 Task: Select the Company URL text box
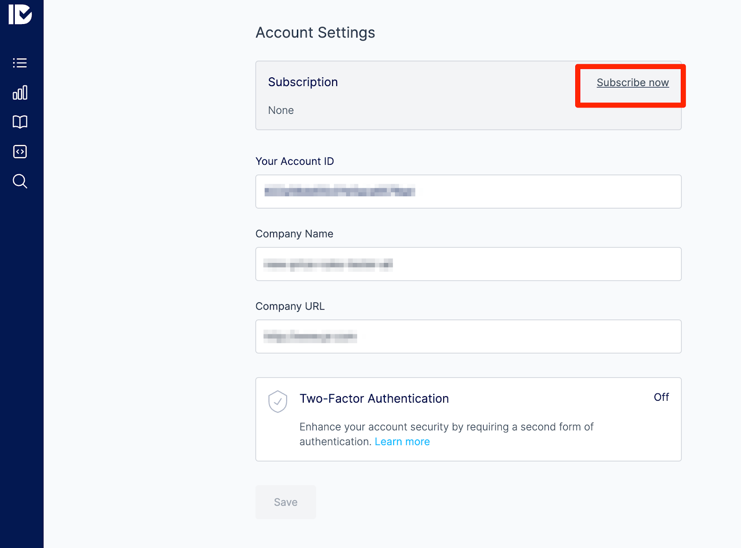pos(468,336)
